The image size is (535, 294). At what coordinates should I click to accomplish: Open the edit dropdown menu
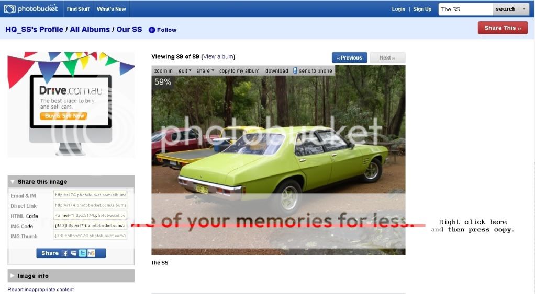click(185, 71)
